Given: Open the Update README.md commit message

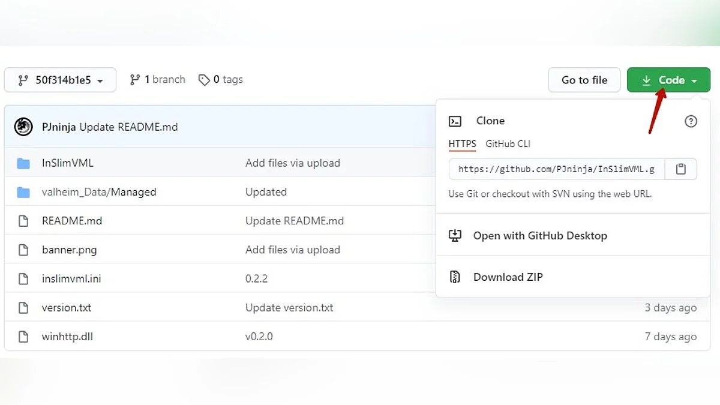Looking at the screenshot, I should coord(128,127).
